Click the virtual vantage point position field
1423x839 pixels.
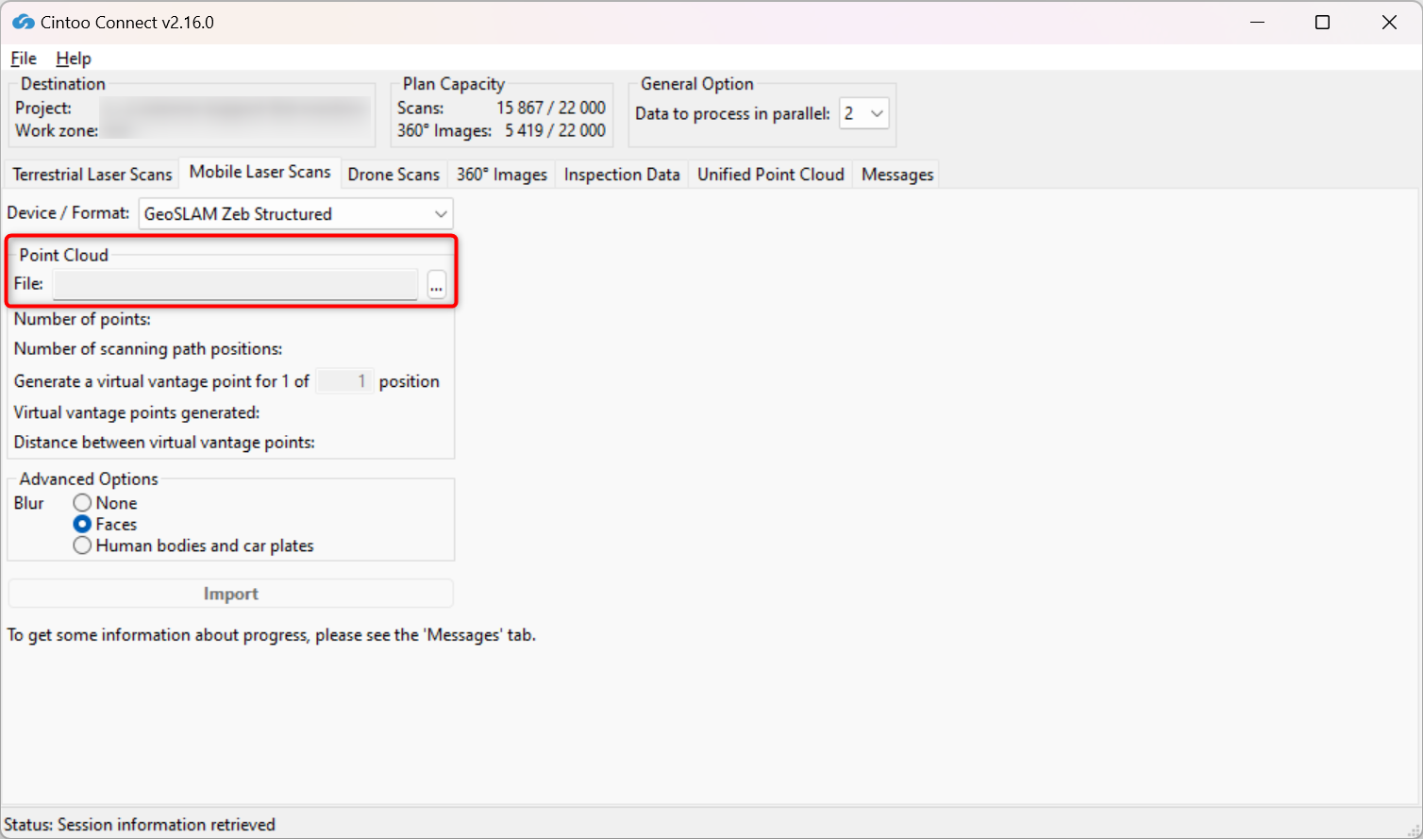343,381
